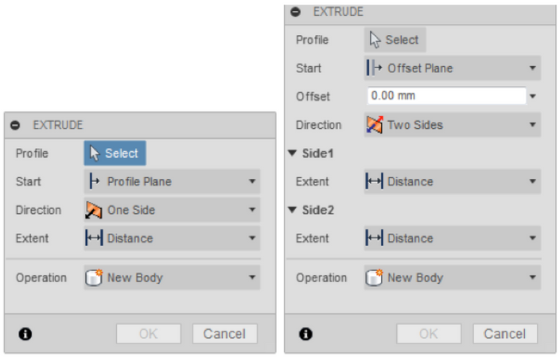This screenshot has width=560, height=357.
Task: Open the arrow next to the Offset value field
Action: point(533,96)
